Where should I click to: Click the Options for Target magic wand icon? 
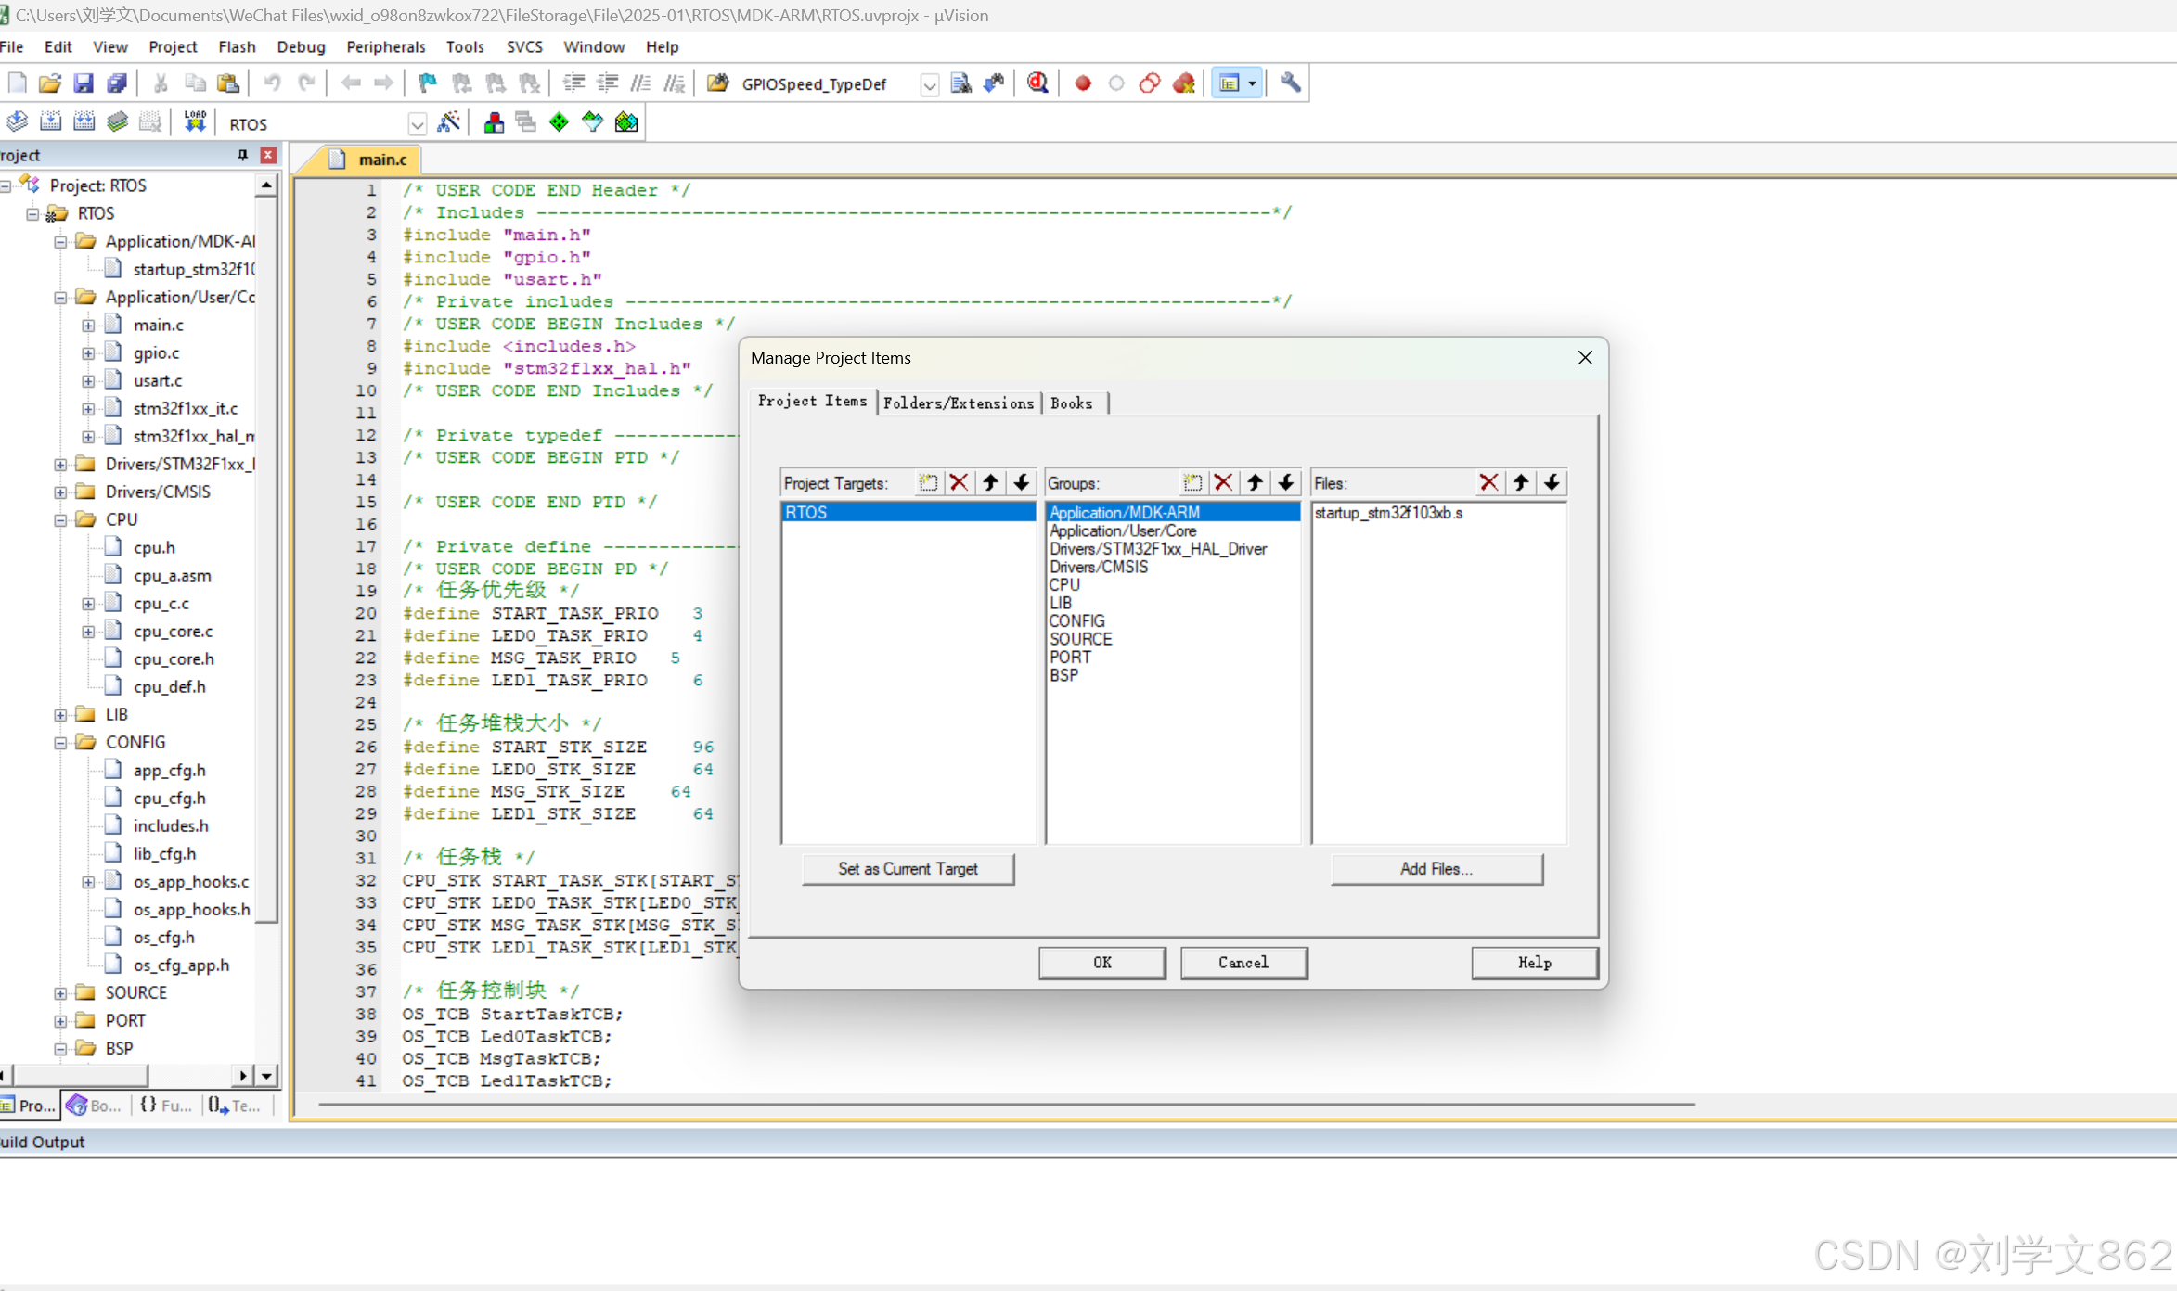(x=449, y=122)
